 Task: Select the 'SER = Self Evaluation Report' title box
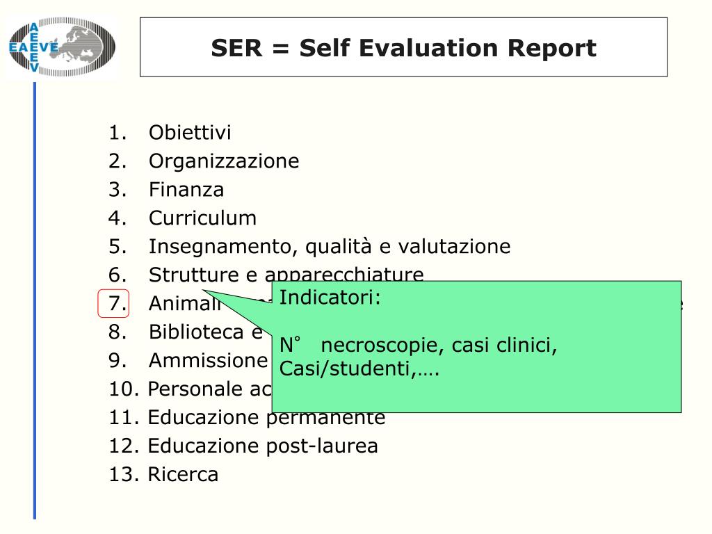coord(403,47)
